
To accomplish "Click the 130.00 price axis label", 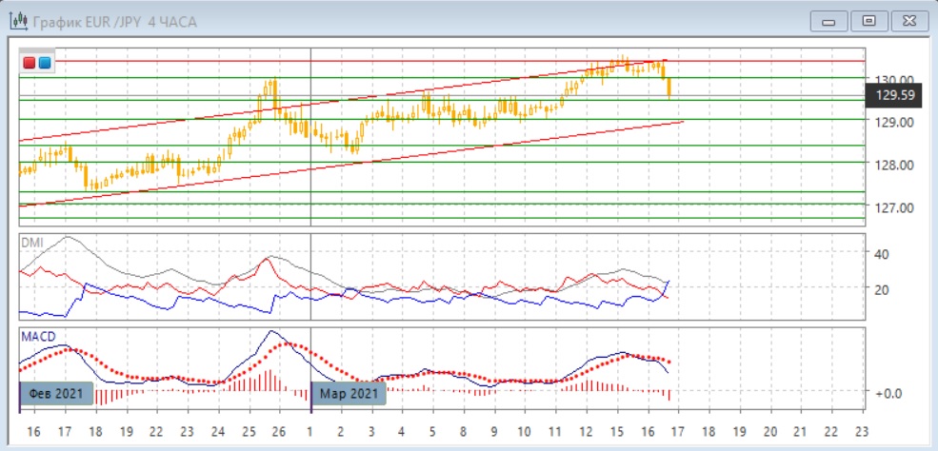I will 895,80.
